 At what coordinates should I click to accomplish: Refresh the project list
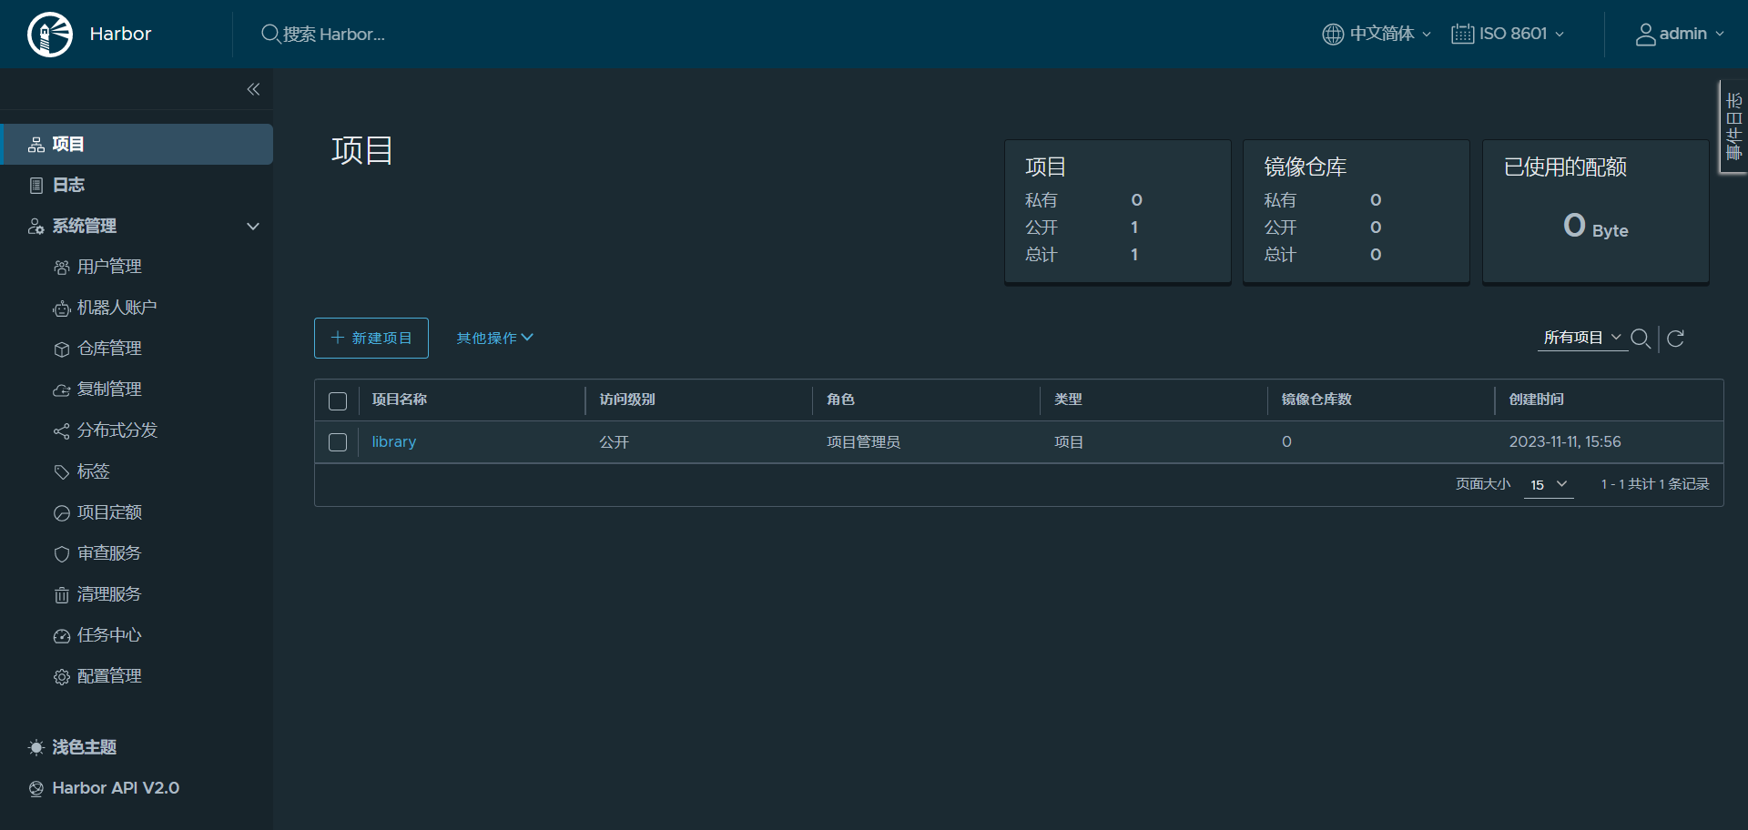[x=1675, y=339]
